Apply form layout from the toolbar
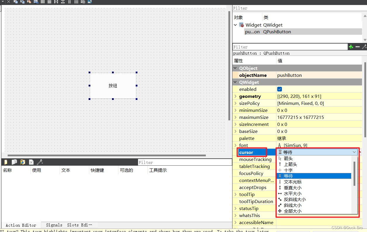The width and height of the screenshot is (367, 232). pyautogui.click(x=69, y=2)
